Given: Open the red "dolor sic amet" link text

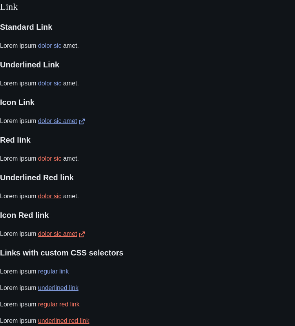Looking at the screenshot, I should tap(58, 234).
